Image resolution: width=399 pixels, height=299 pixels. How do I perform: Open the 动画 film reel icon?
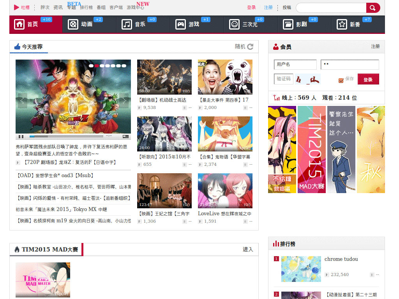pos(73,25)
